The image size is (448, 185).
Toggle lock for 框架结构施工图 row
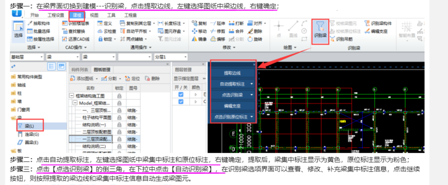click(119, 96)
